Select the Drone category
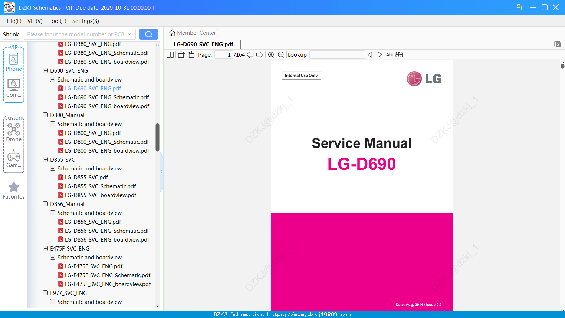This screenshot has height=318, width=565. [14, 132]
